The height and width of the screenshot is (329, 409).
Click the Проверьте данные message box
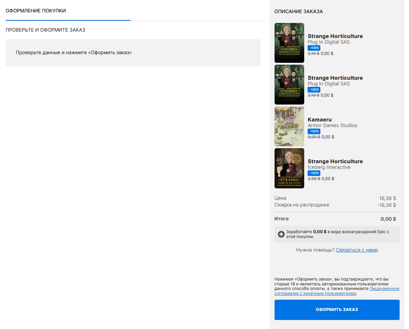point(133,53)
